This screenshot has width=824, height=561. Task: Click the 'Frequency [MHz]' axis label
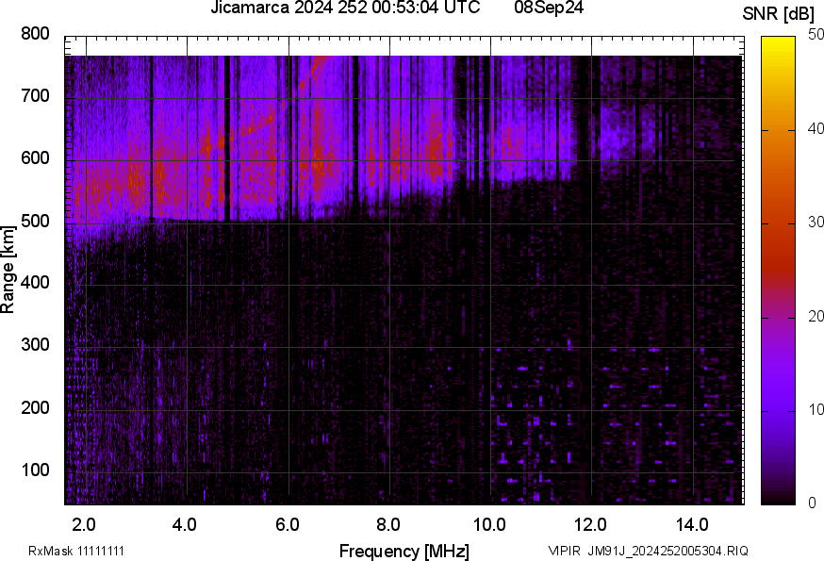click(404, 551)
